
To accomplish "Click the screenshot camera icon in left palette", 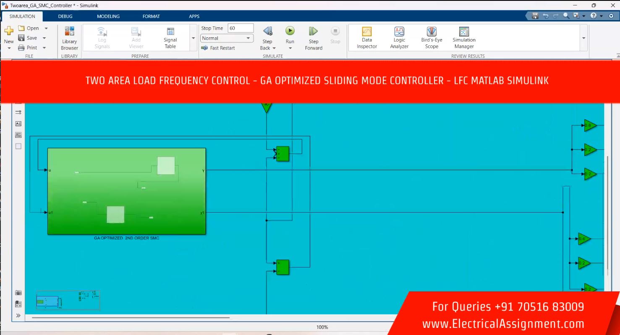I will tap(18, 293).
